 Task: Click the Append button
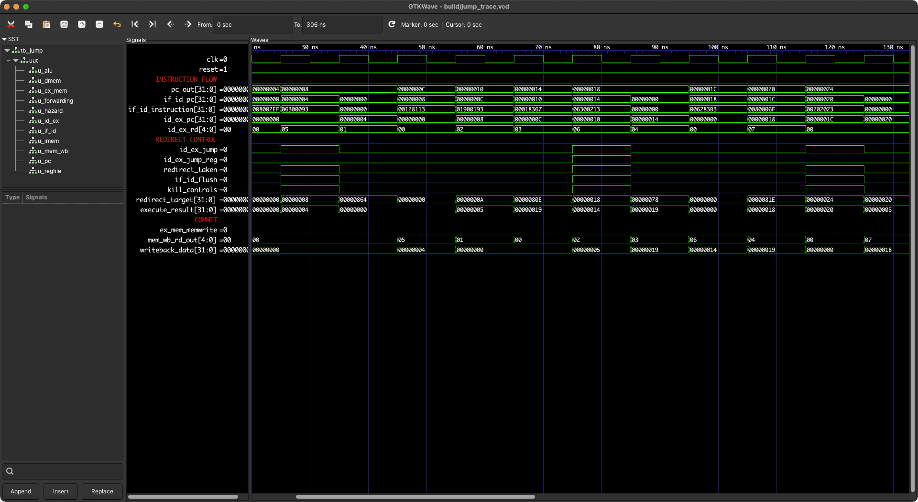tap(21, 491)
